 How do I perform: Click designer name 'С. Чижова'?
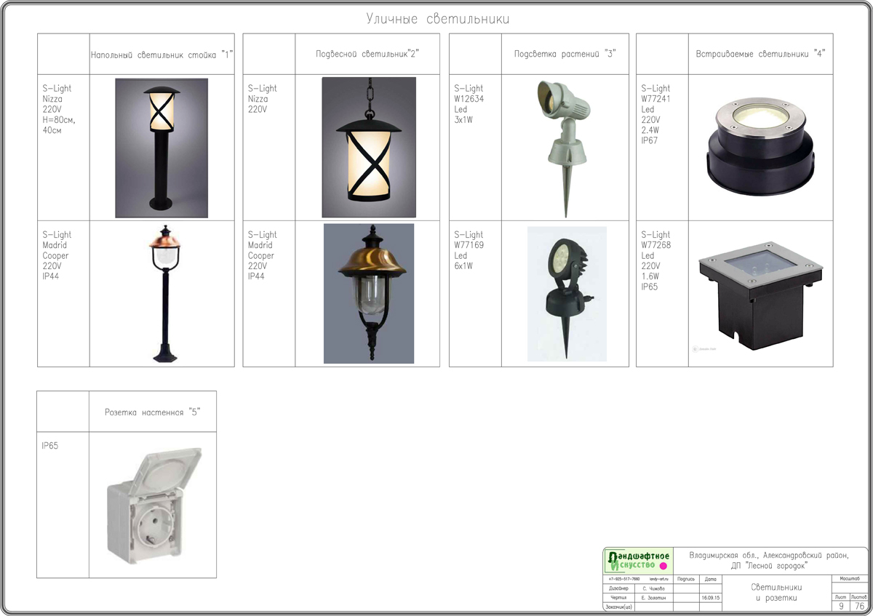point(653,588)
